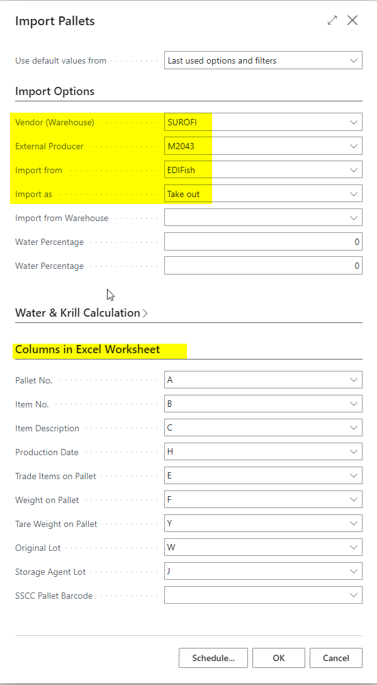This screenshot has width=377, height=685.
Task: Open the Tare Weight on Pallet dropdown
Action: click(264, 523)
